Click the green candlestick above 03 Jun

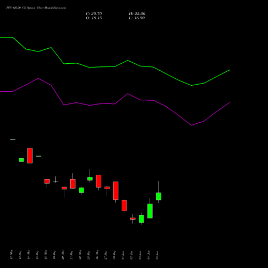point(142,219)
